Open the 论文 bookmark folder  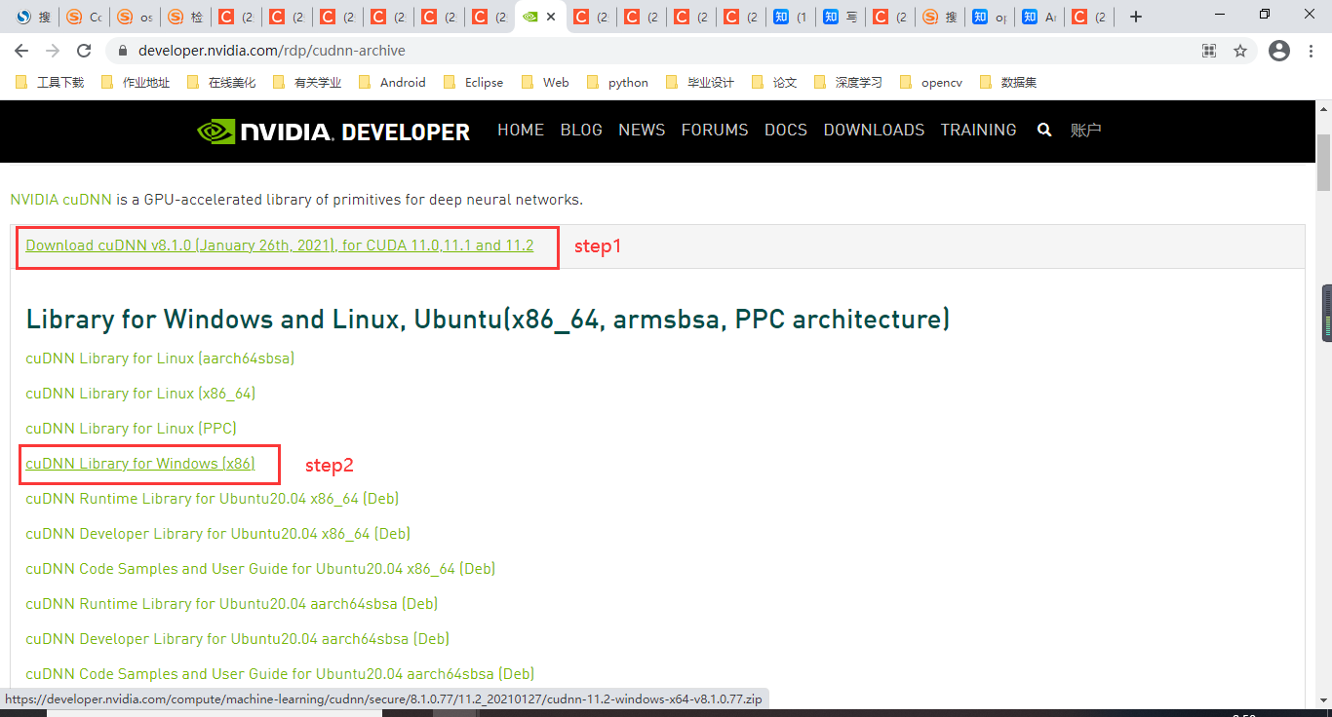click(x=774, y=82)
